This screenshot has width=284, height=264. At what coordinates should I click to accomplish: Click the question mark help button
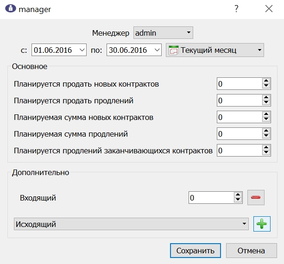tap(236, 8)
